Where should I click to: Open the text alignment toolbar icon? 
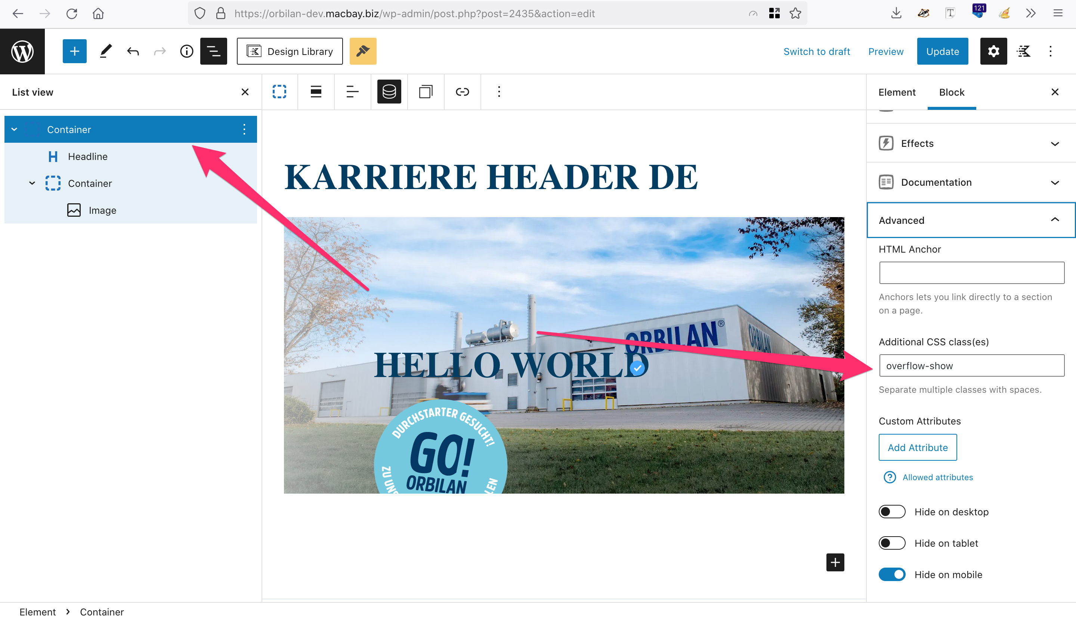coord(352,92)
